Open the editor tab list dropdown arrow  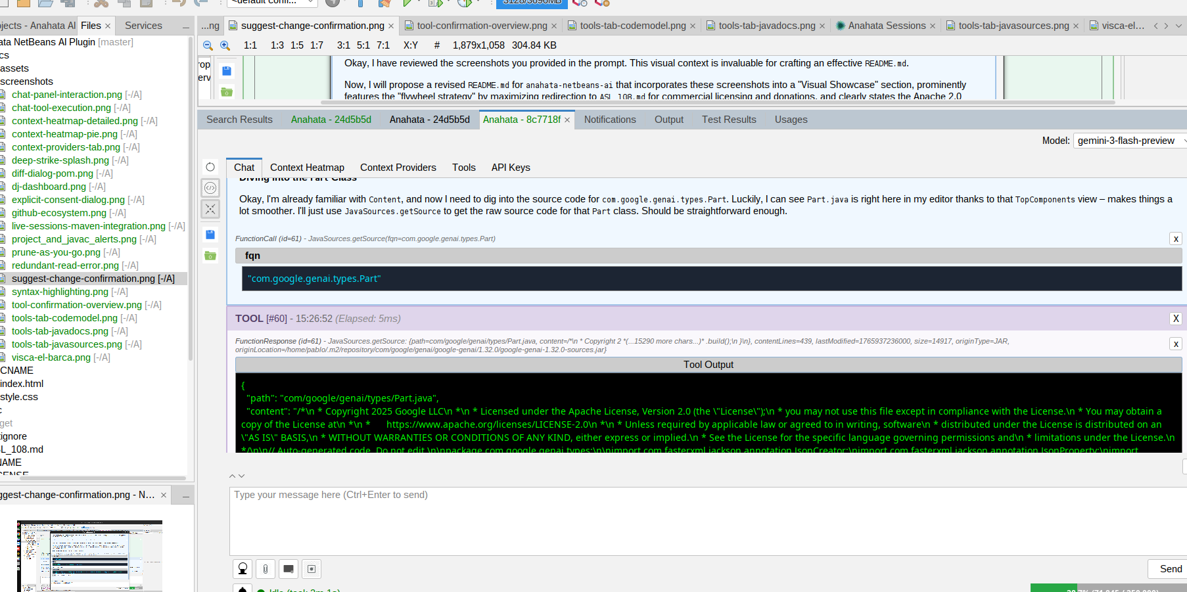(x=1178, y=26)
